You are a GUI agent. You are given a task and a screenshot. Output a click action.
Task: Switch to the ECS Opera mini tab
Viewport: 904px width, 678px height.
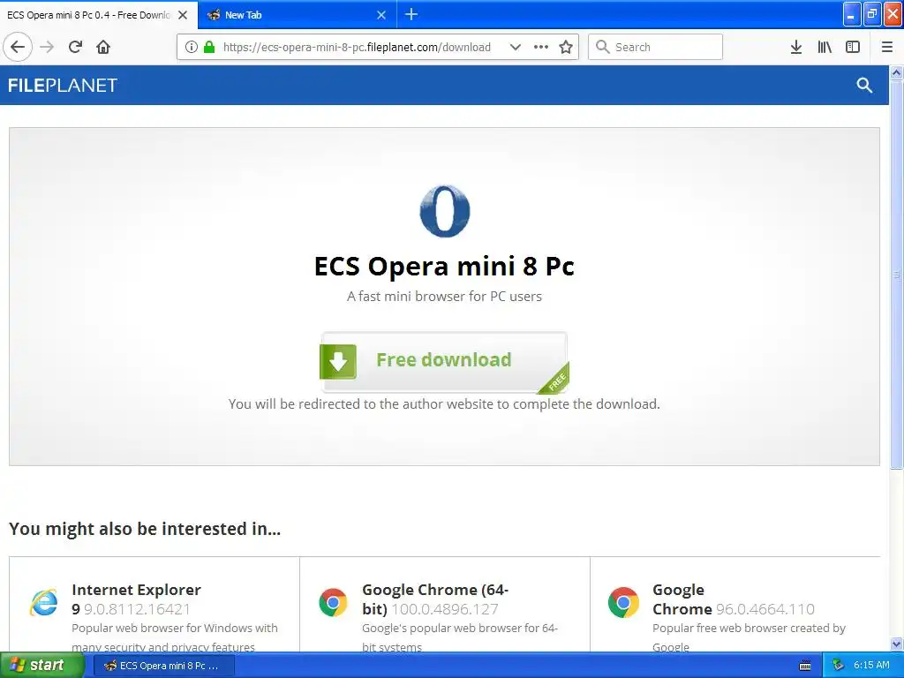click(x=88, y=15)
